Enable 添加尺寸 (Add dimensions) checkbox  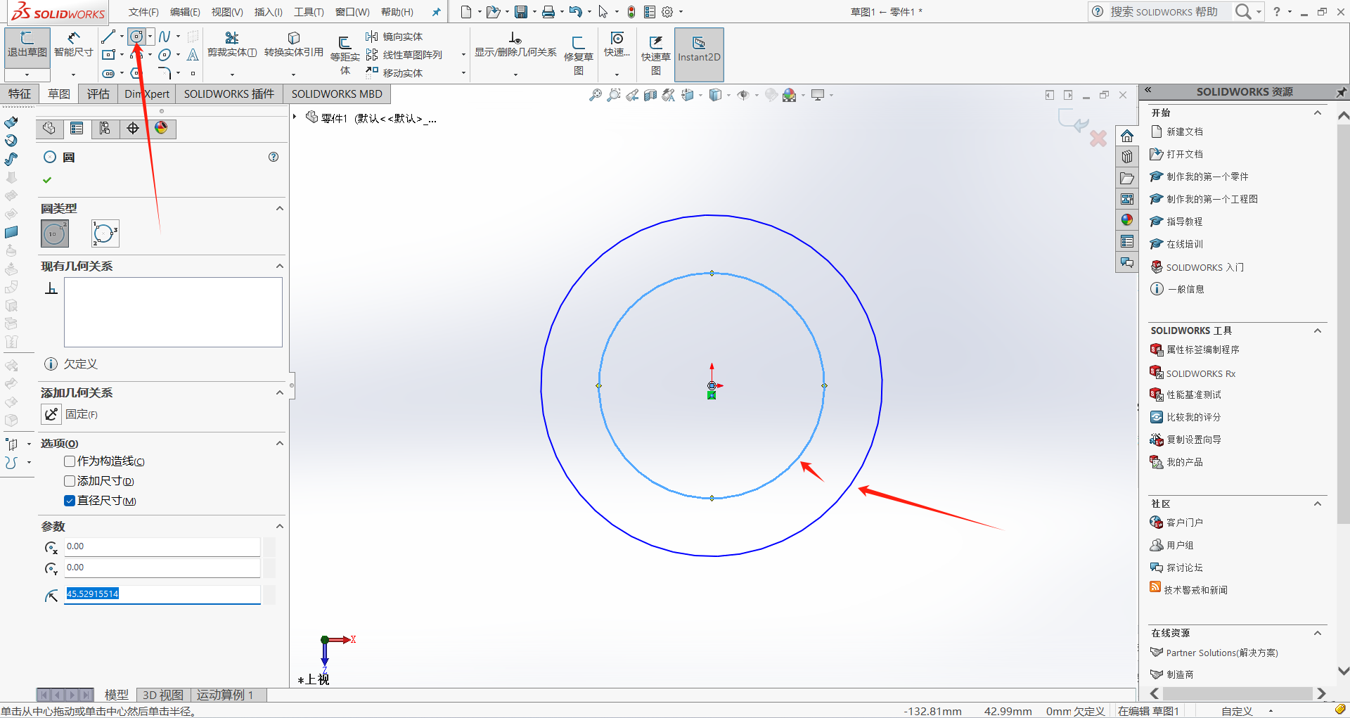click(x=70, y=481)
